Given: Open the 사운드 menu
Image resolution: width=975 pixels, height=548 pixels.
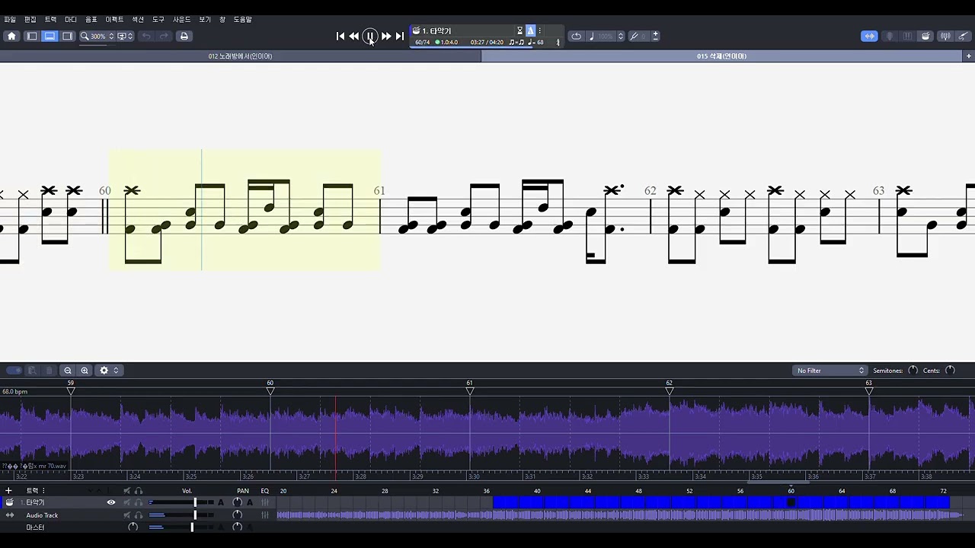Looking at the screenshot, I should click(x=182, y=20).
